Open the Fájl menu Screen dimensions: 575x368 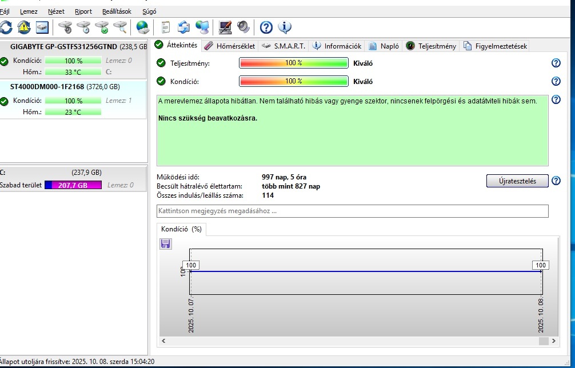(x=5, y=11)
